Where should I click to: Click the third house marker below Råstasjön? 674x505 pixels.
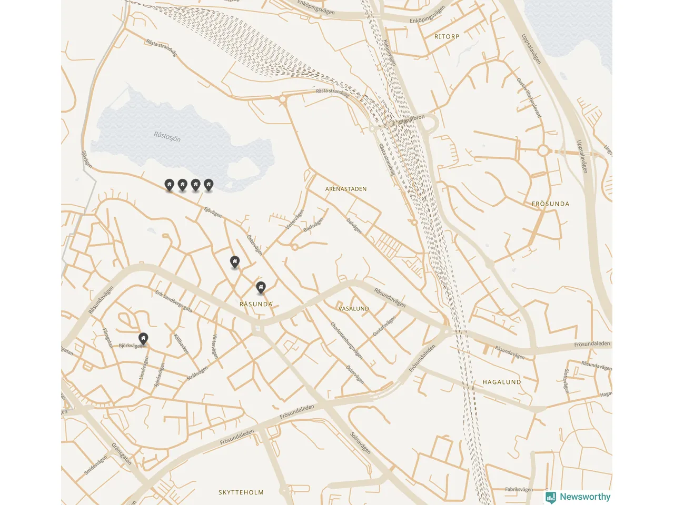click(195, 185)
